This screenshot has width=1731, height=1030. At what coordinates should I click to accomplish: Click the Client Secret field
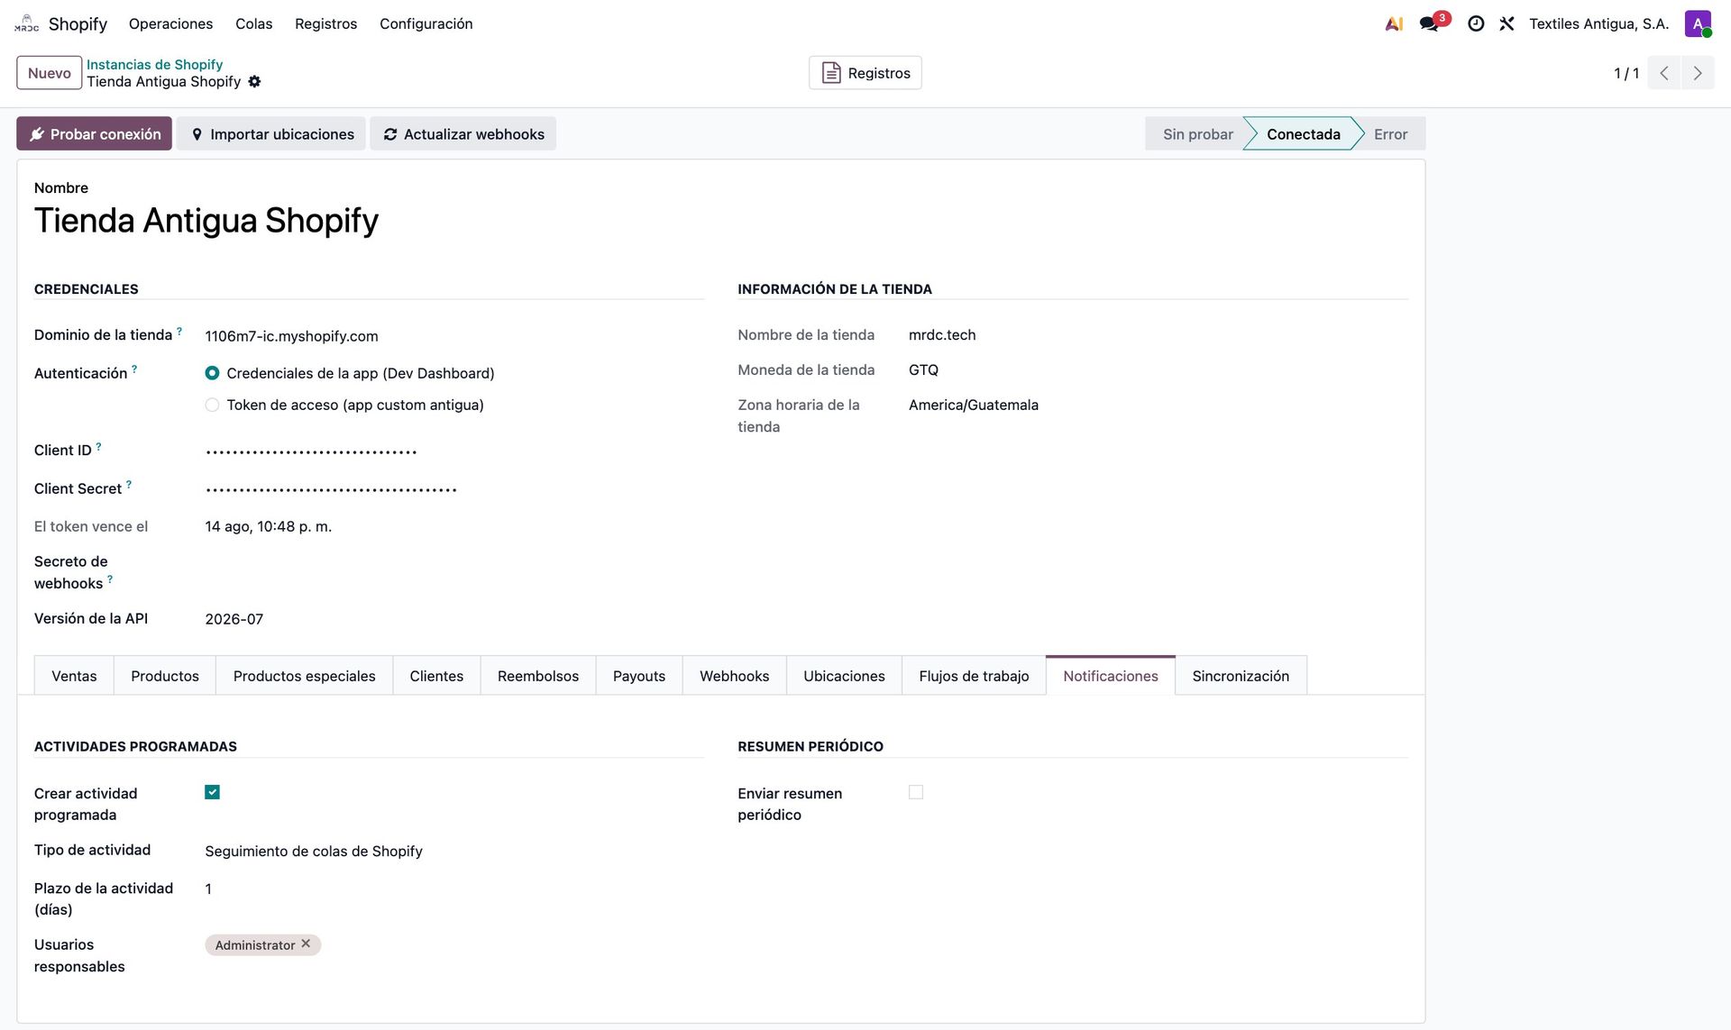[x=454, y=489]
